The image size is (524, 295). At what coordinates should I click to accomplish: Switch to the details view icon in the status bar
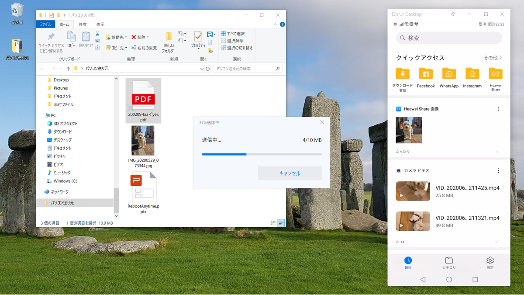coord(273,223)
